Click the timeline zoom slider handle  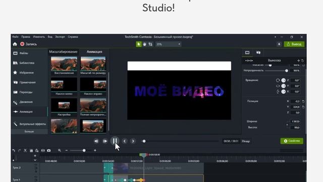coord(84,151)
